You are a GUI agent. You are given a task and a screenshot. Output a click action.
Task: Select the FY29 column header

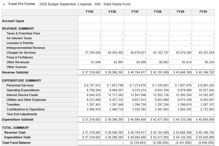point(180,12)
